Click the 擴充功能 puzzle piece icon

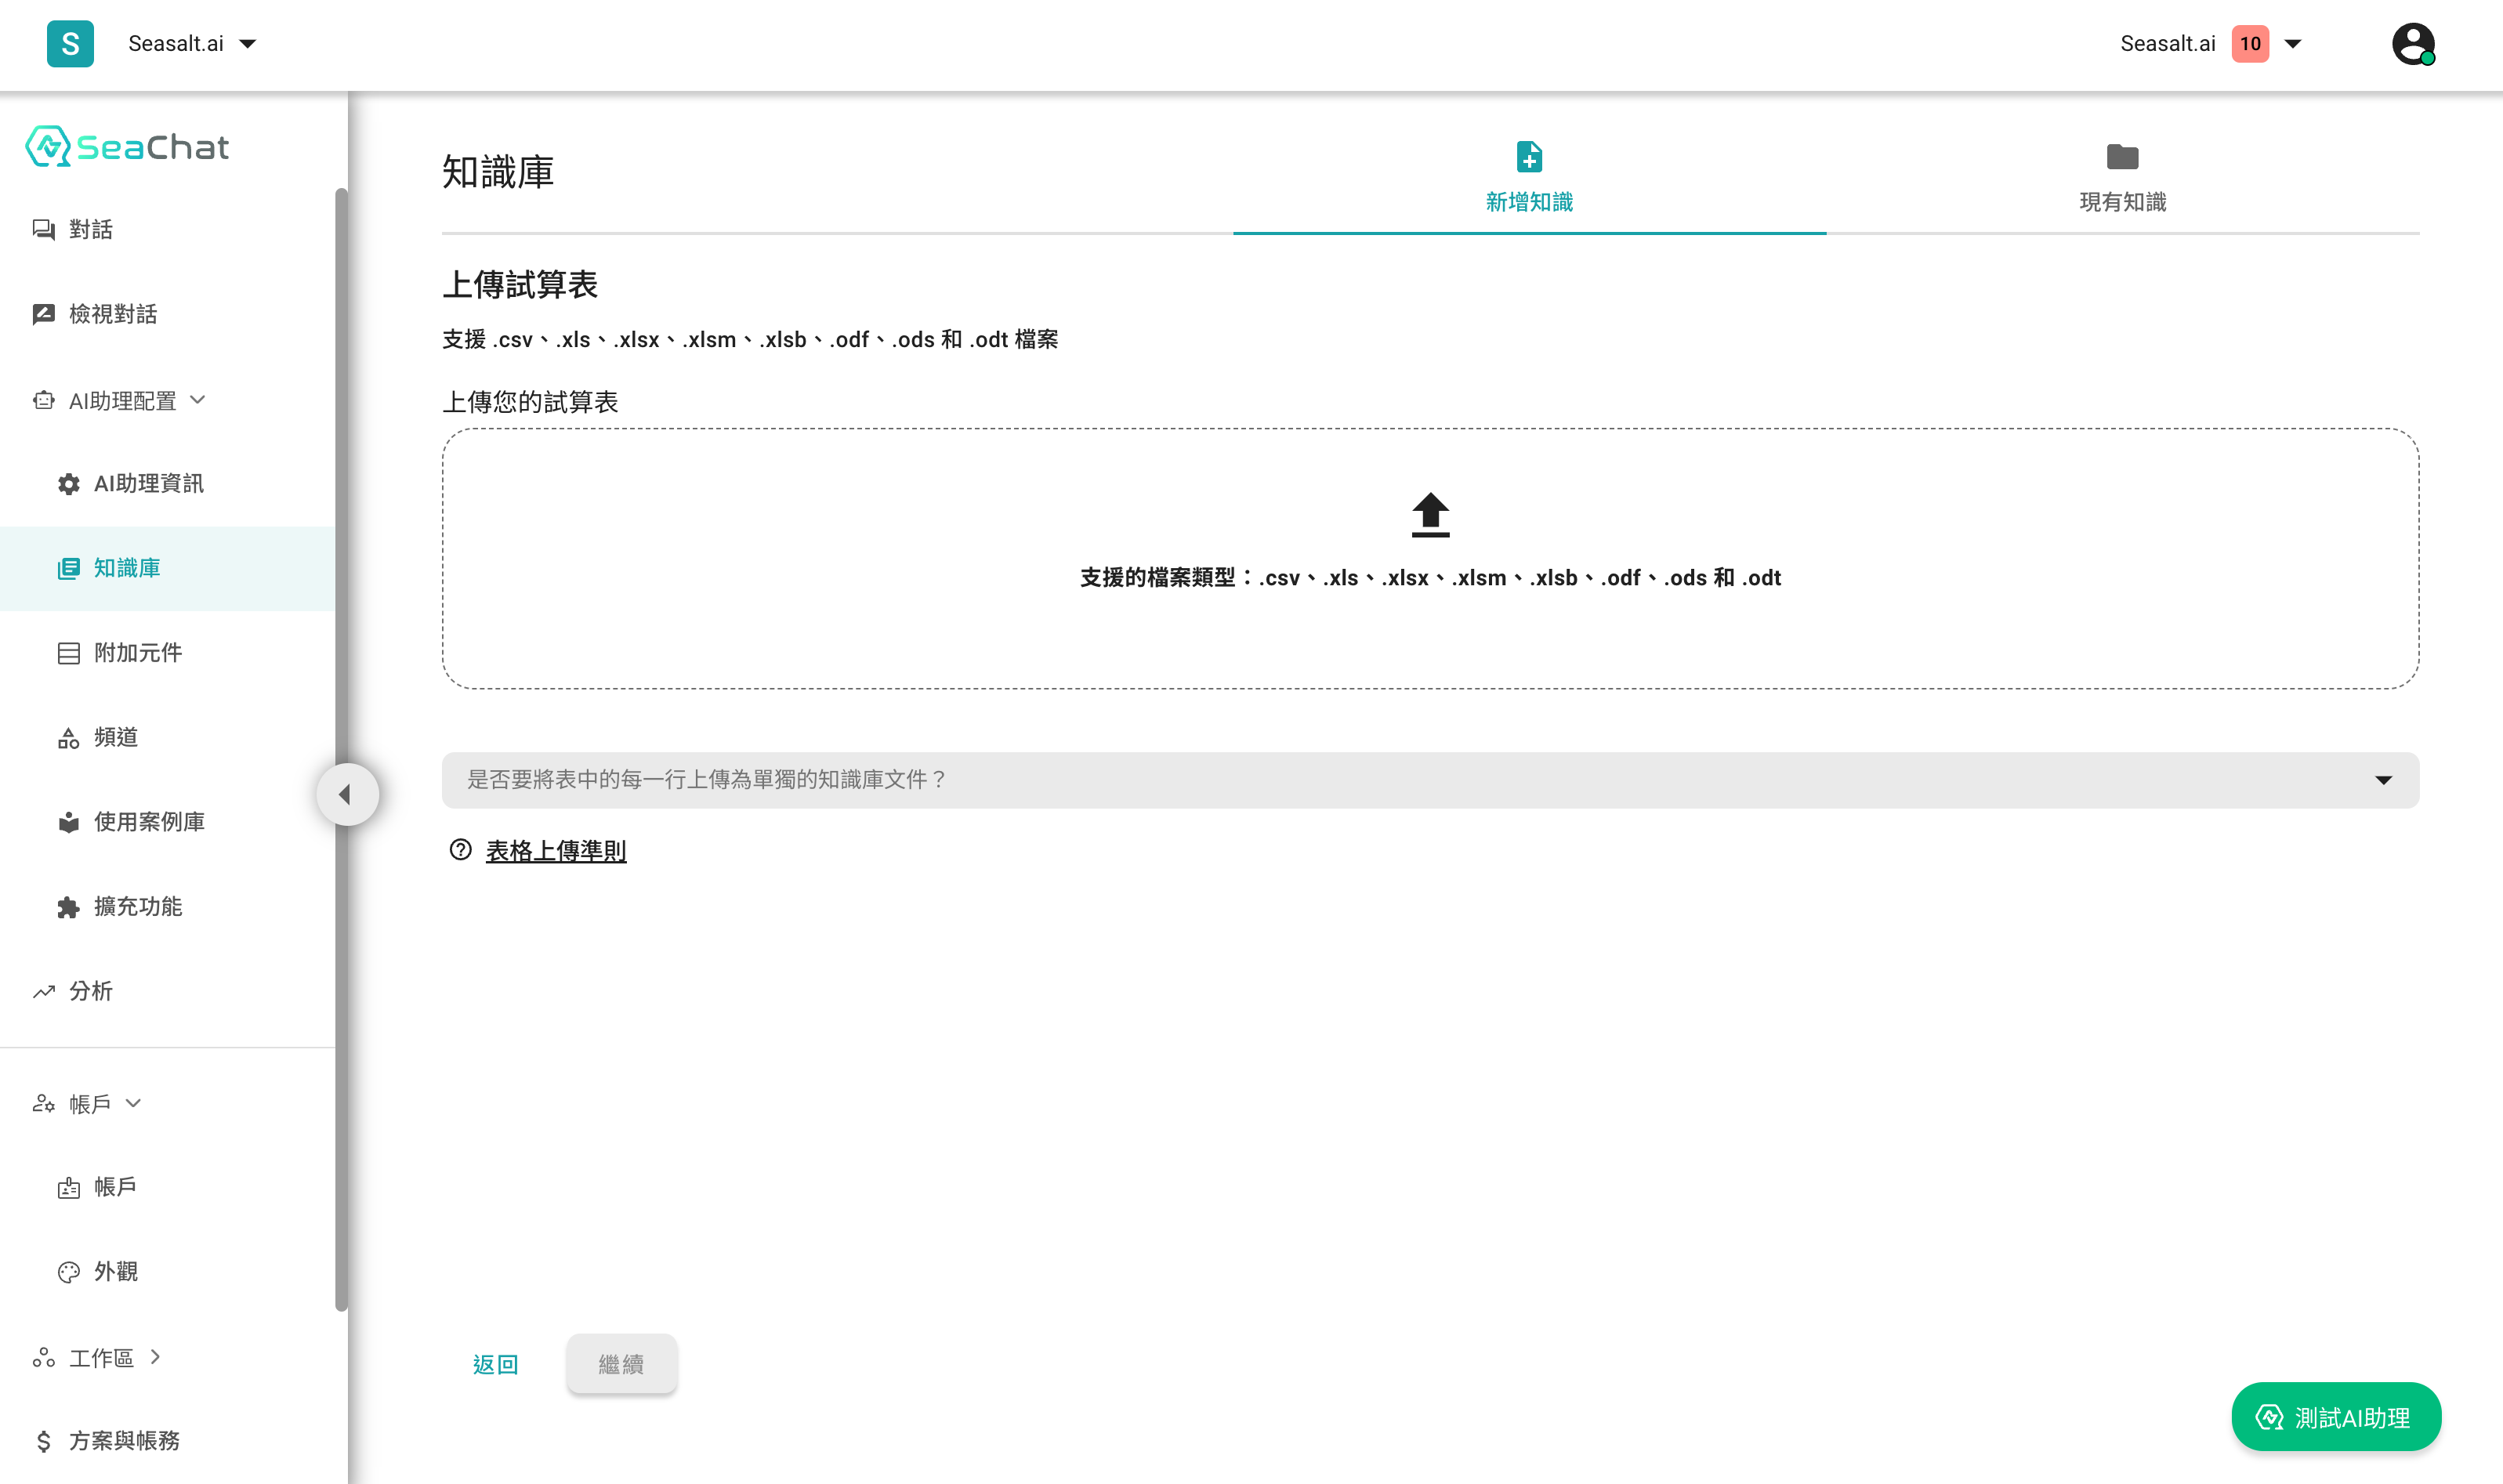[x=68, y=907]
